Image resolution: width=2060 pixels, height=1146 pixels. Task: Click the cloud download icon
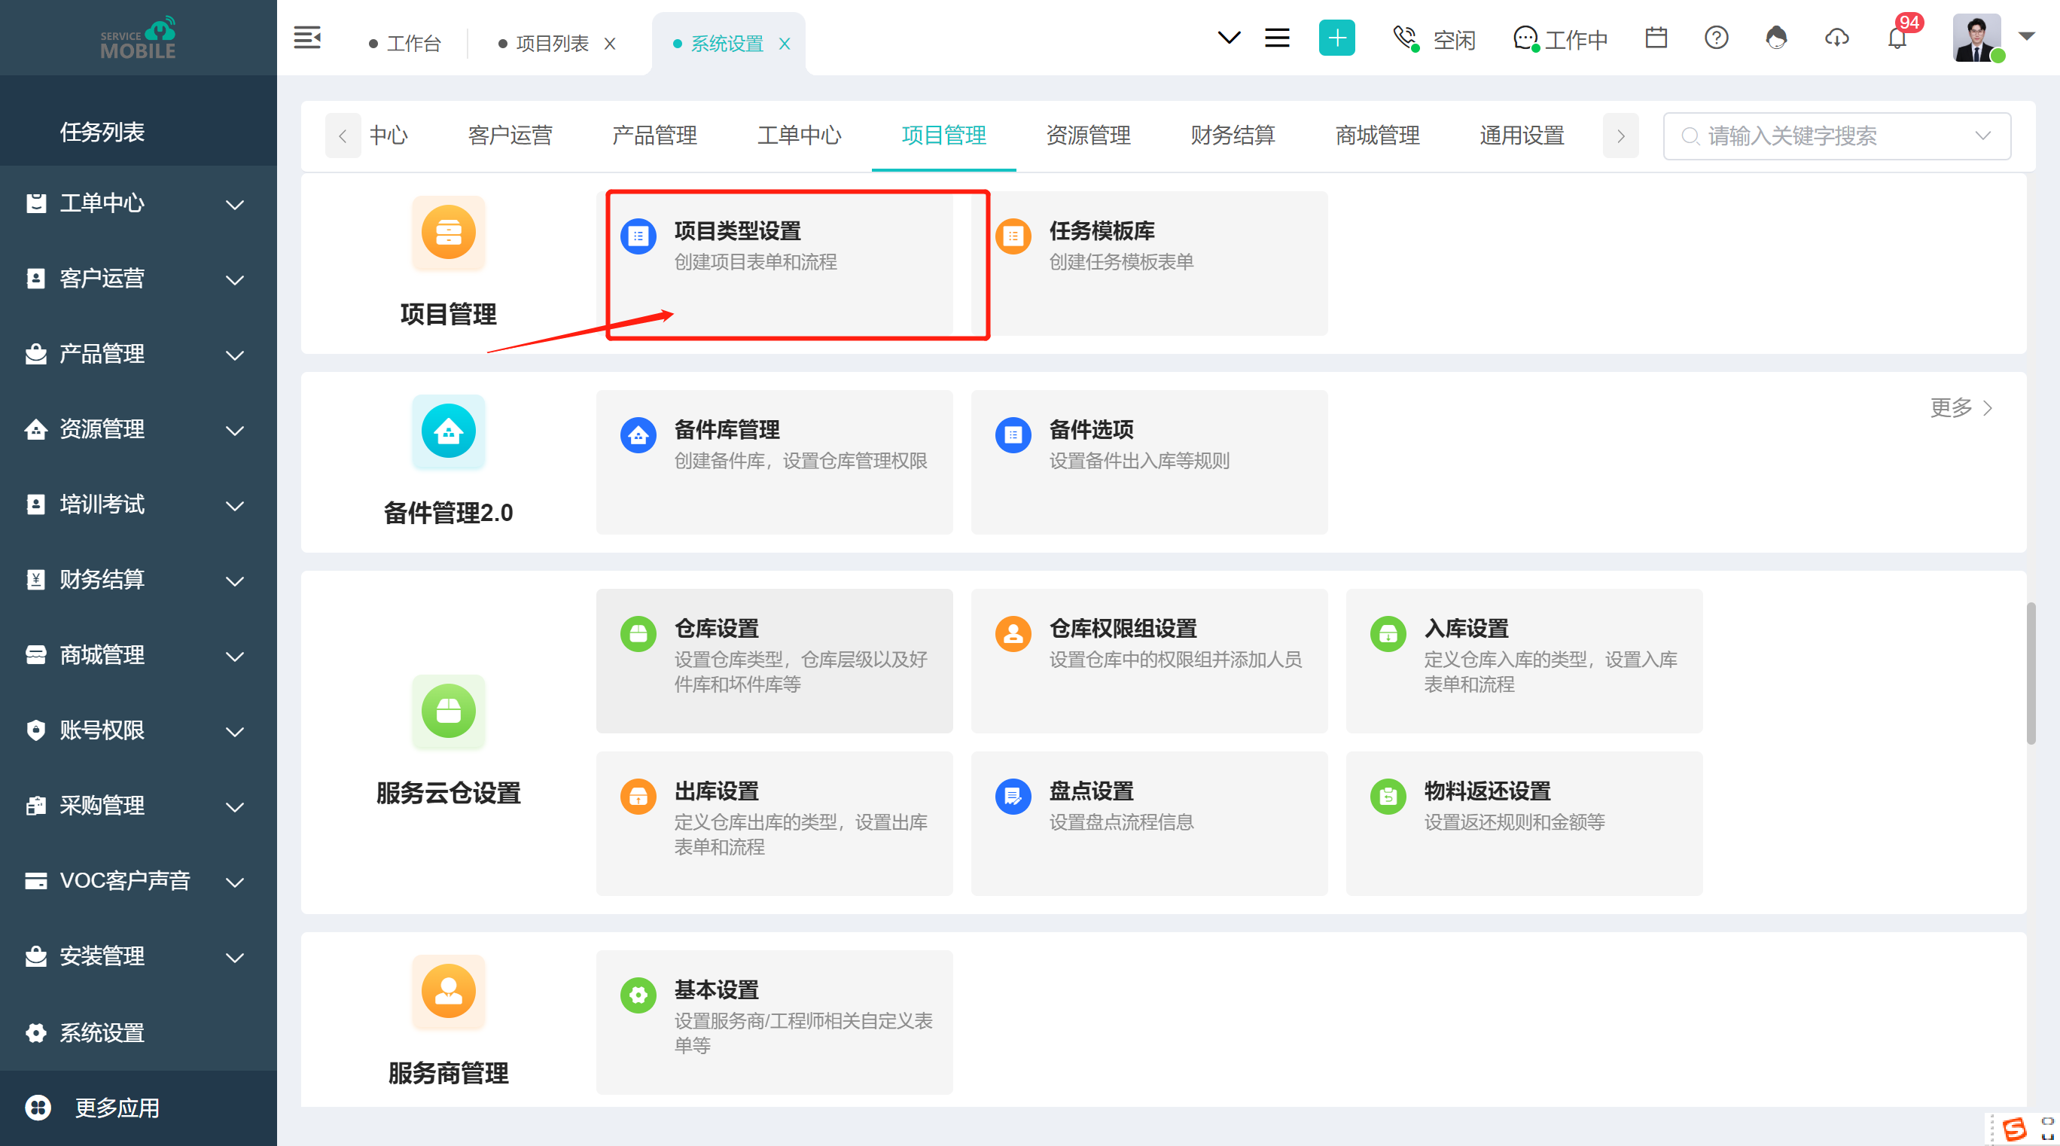pos(1837,38)
